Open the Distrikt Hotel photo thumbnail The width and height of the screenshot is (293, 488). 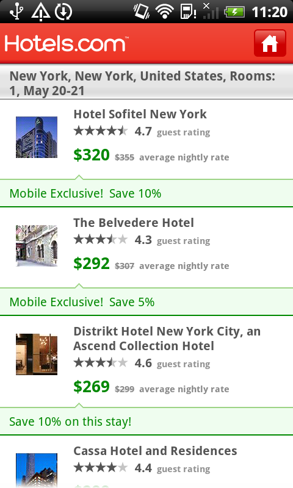(37, 354)
